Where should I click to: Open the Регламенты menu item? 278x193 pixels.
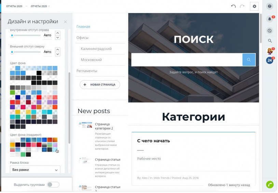click(x=87, y=71)
